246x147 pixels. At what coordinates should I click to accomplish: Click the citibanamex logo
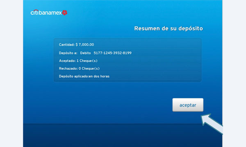pos(49,13)
